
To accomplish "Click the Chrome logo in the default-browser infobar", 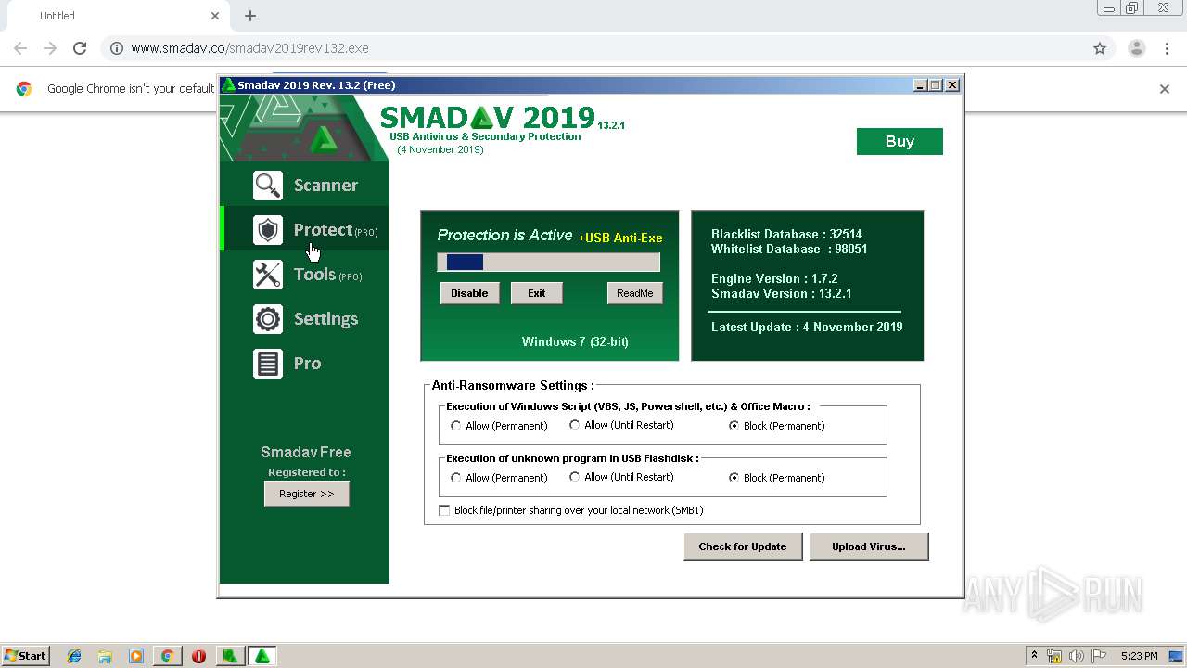I will click(x=24, y=89).
